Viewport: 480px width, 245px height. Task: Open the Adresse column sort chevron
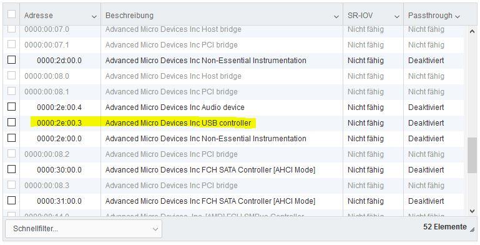pos(94,16)
